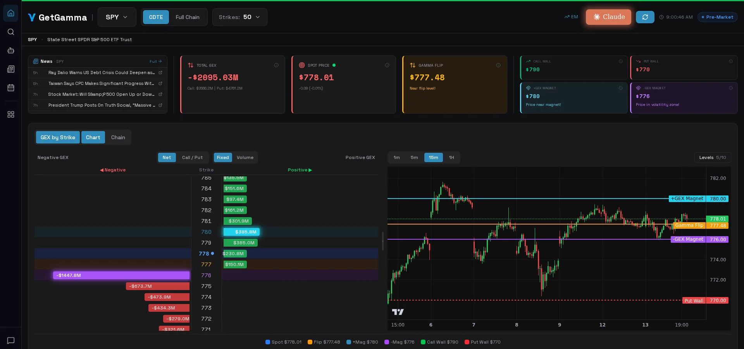Select Fixed scale mode
Viewport: 744px width, 349px height.
(x=223, y=157)
